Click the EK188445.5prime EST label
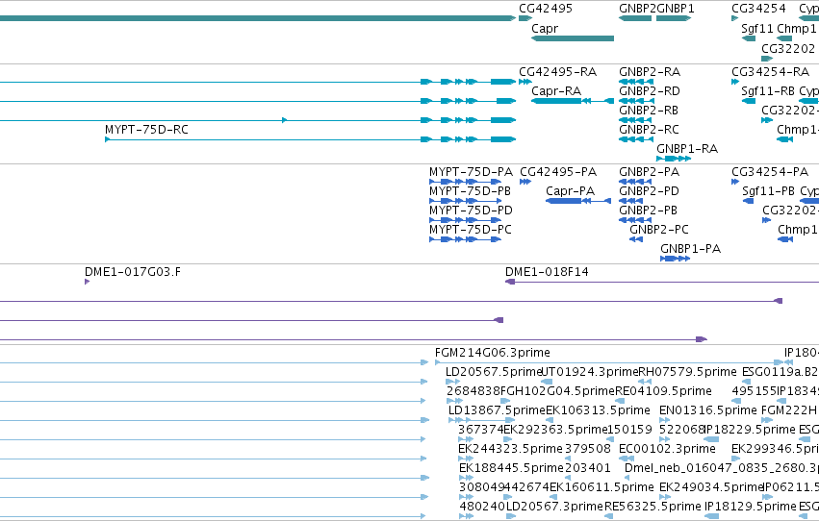The image size is (819, 521). (511, 468)
